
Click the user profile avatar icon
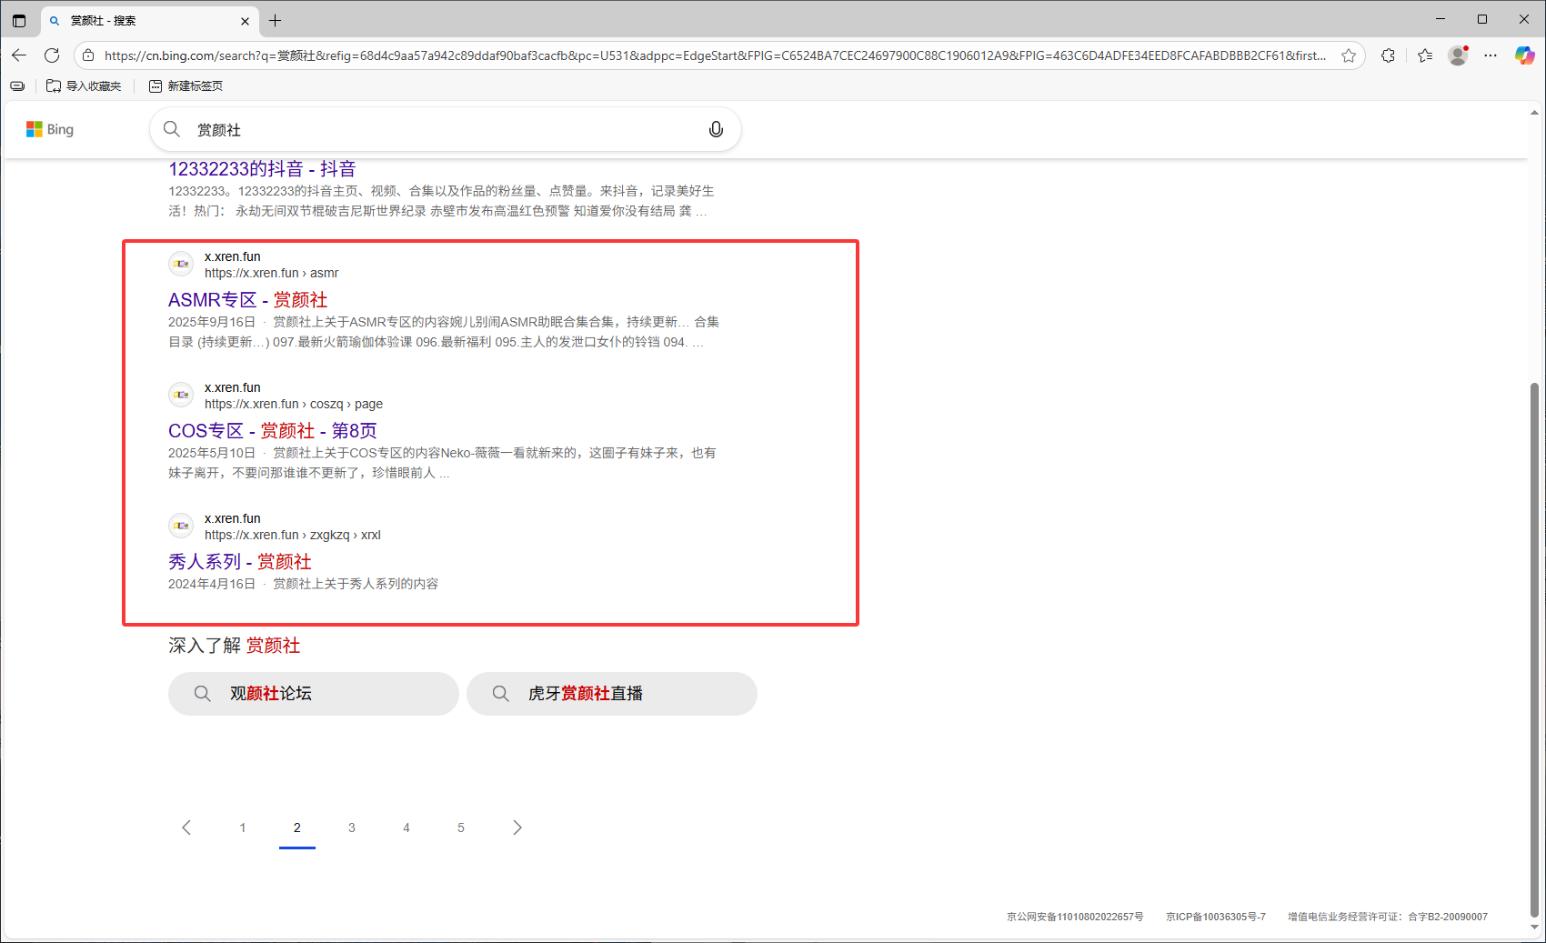(x=1458, y=55)
